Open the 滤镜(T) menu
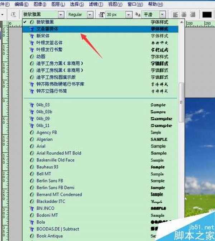 (x=96, y=4)
